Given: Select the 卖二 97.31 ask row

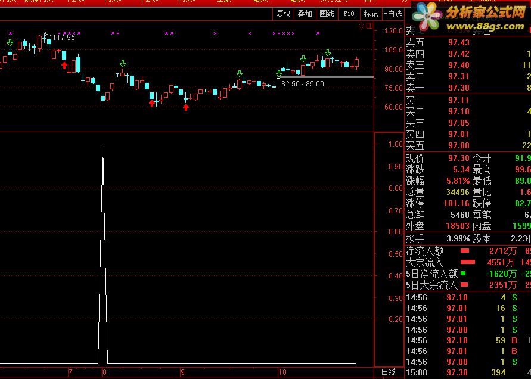Looking at the screenshot, I should 468,76.
